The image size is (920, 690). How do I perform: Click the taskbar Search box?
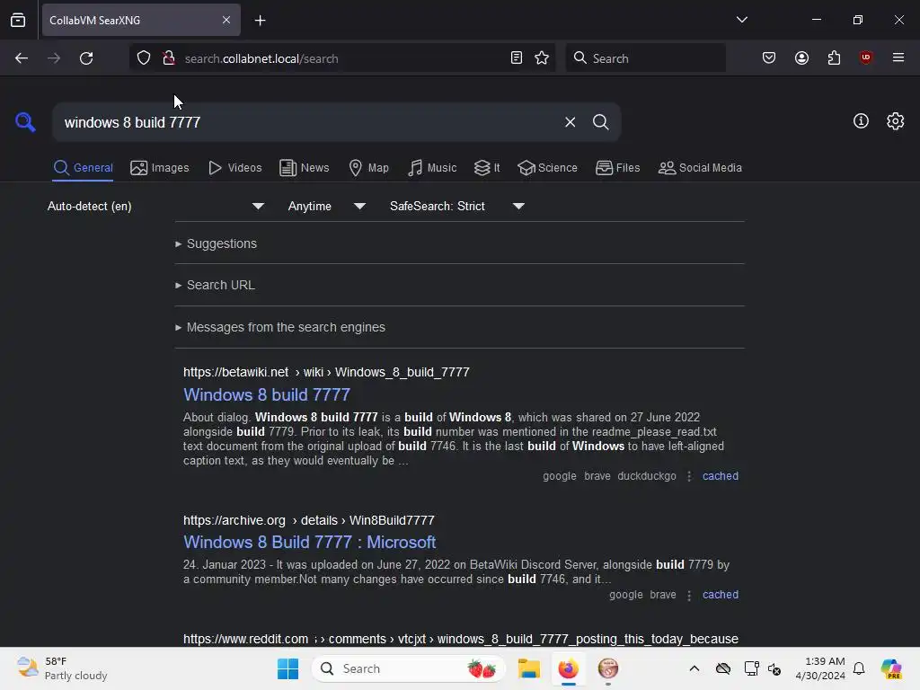(409, 668)
